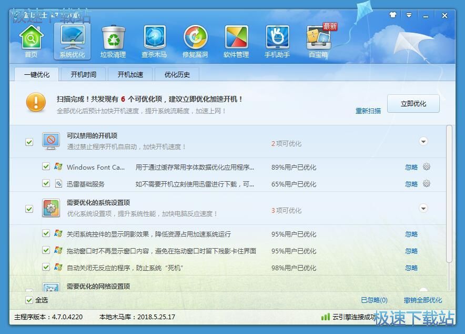Open the 手机助手 icon
This screenshot has height=334, width=465.
coord(277,37)
